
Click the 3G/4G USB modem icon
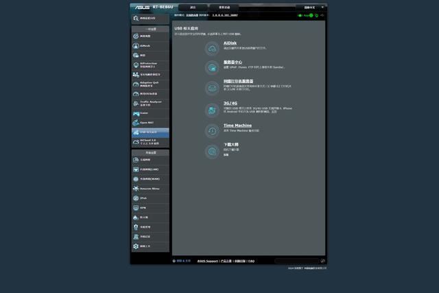tap(212, 110)
